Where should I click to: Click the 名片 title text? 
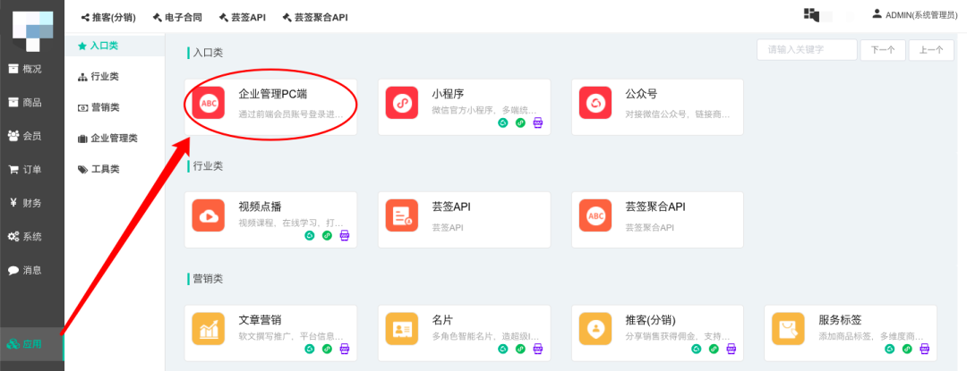coord(443,321)
